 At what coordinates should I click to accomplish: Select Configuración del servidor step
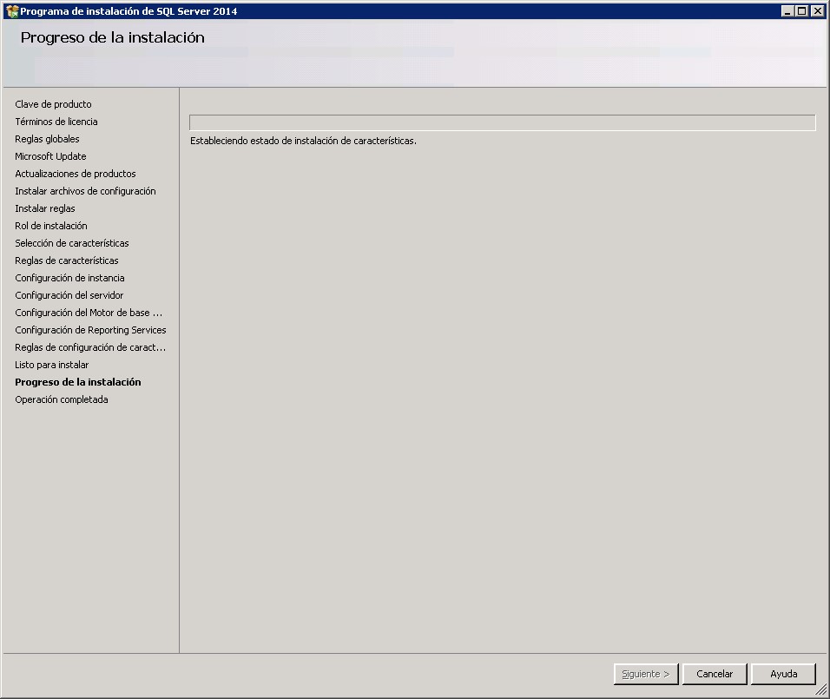69,295
